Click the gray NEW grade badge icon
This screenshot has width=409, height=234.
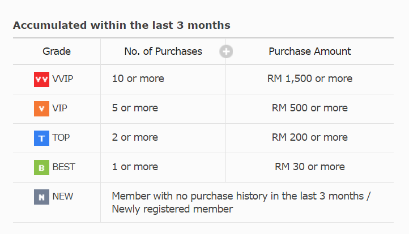pyautogui.click(x=41, y=197)
